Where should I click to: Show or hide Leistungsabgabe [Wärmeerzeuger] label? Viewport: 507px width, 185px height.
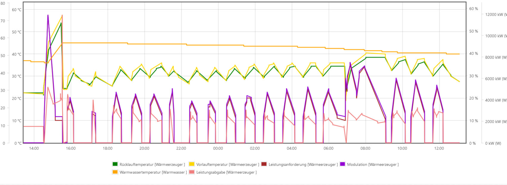click(226, 172)
